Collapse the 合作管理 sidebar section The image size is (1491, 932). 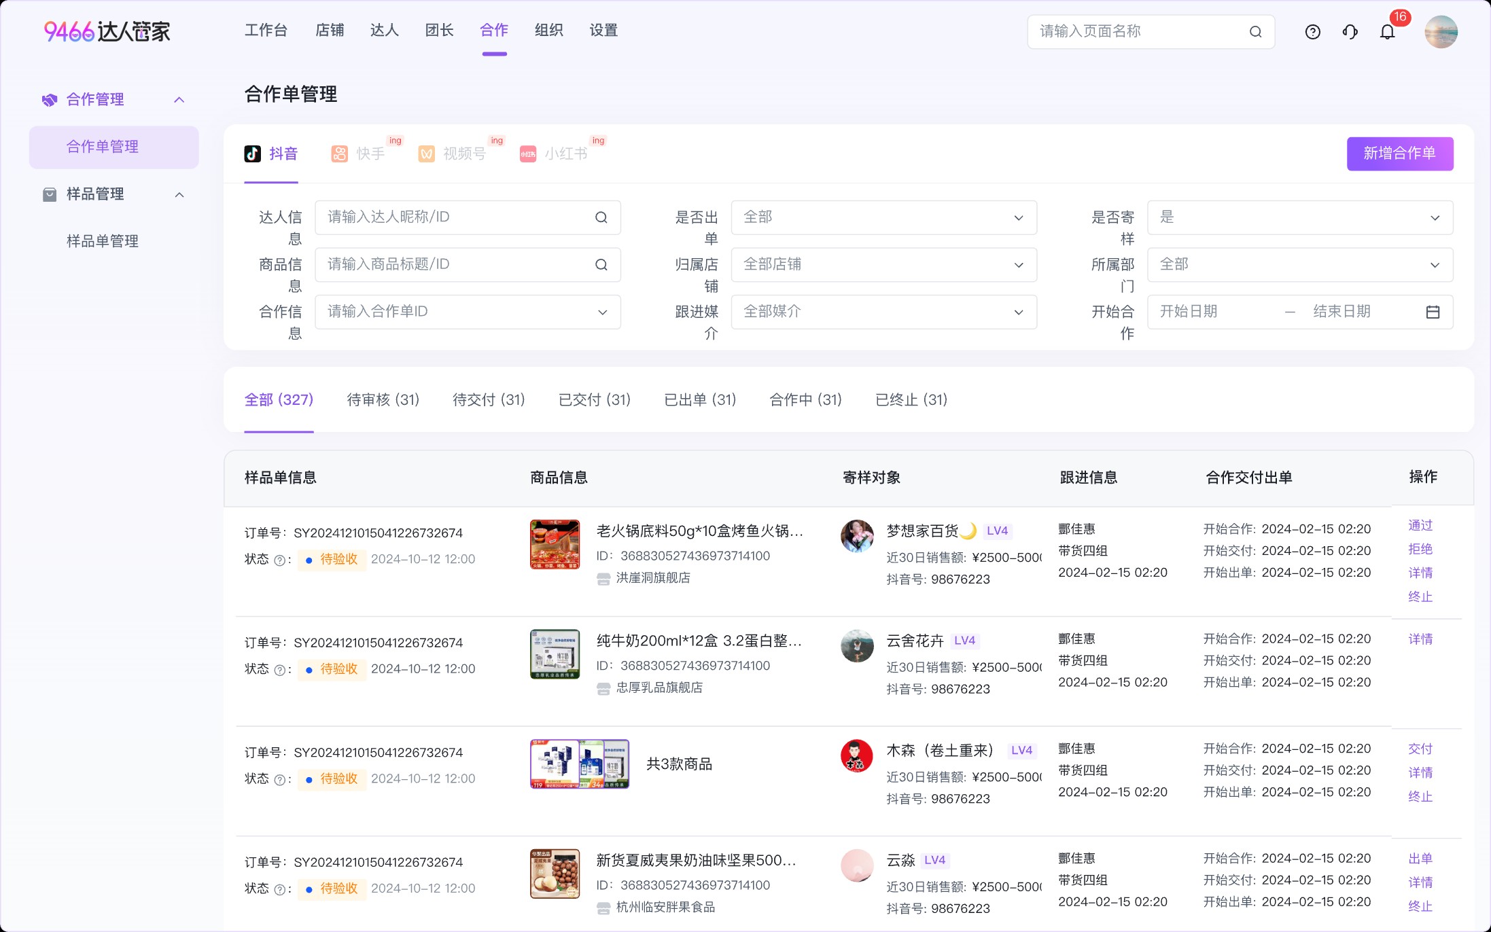pos(179,100)
